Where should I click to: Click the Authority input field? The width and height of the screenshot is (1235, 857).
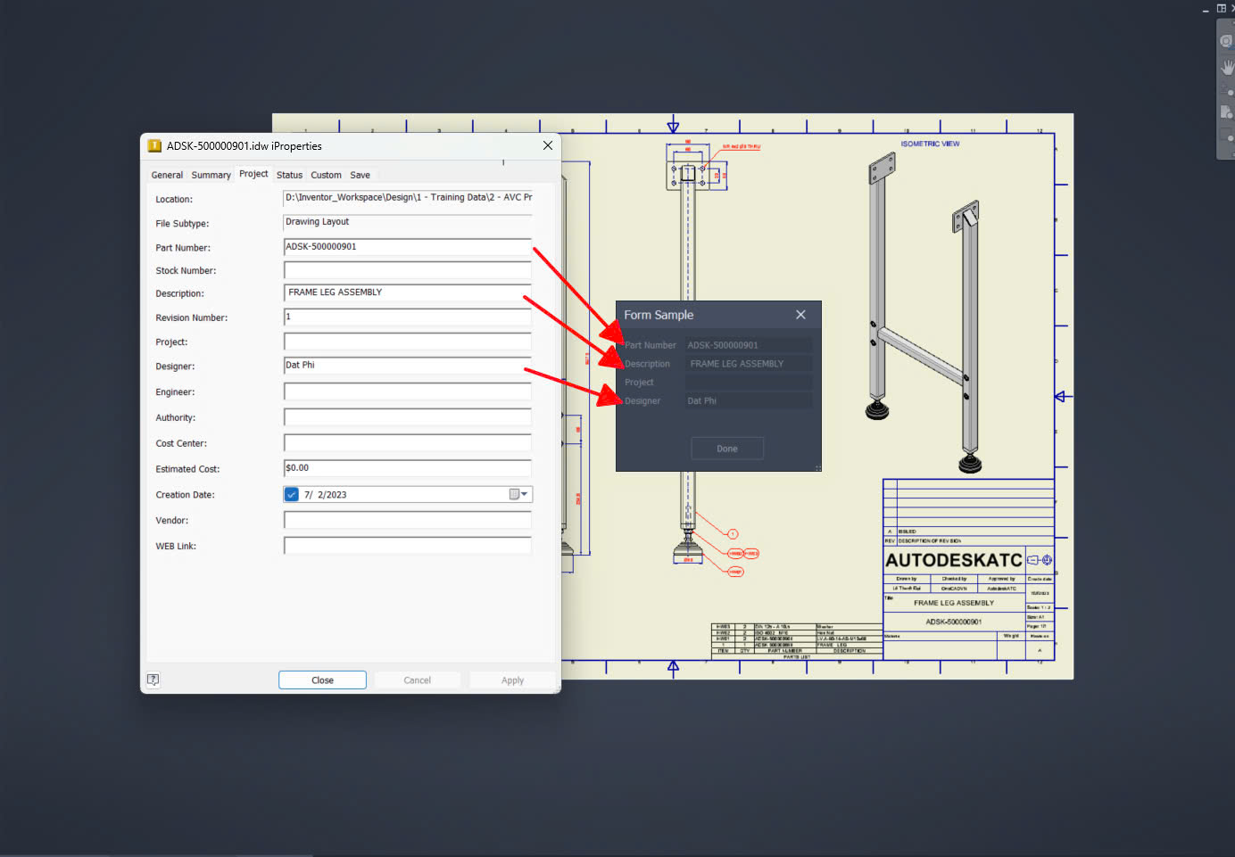click(408, 417)
